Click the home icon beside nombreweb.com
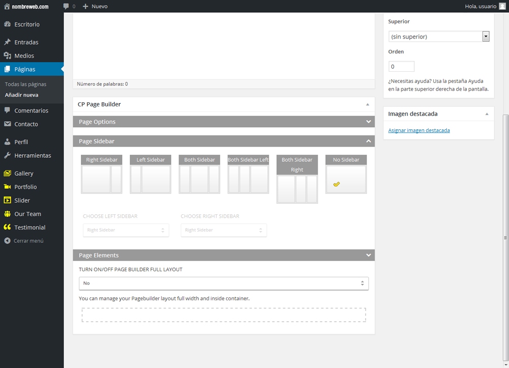The width and height of the screenshot is (509, 368). 7,6
